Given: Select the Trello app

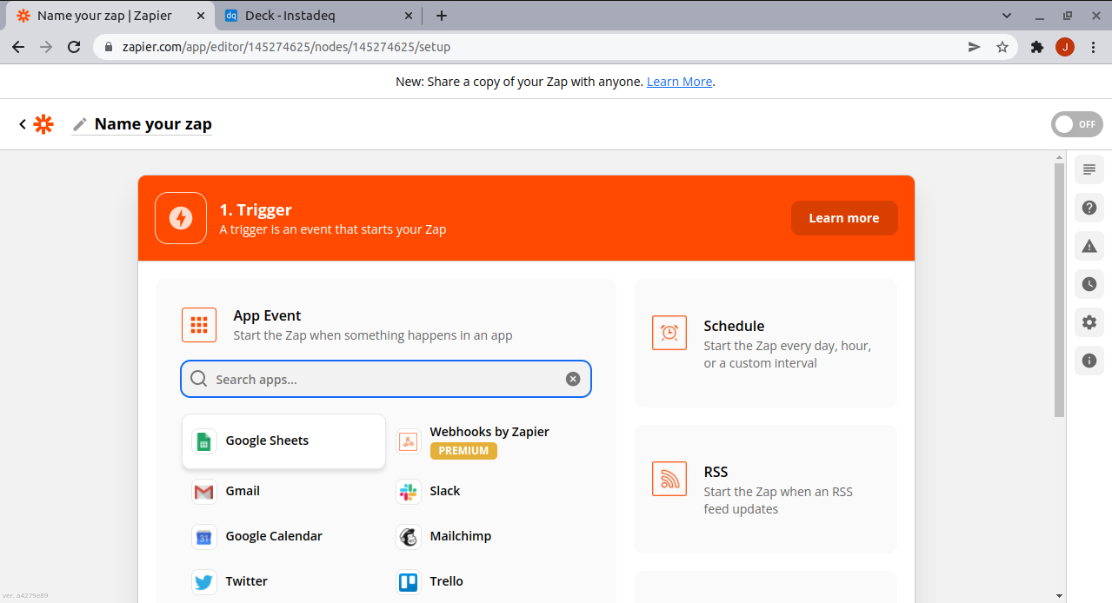Looking at the screenshot, I should pyautogui.click(x=489, y=582).
